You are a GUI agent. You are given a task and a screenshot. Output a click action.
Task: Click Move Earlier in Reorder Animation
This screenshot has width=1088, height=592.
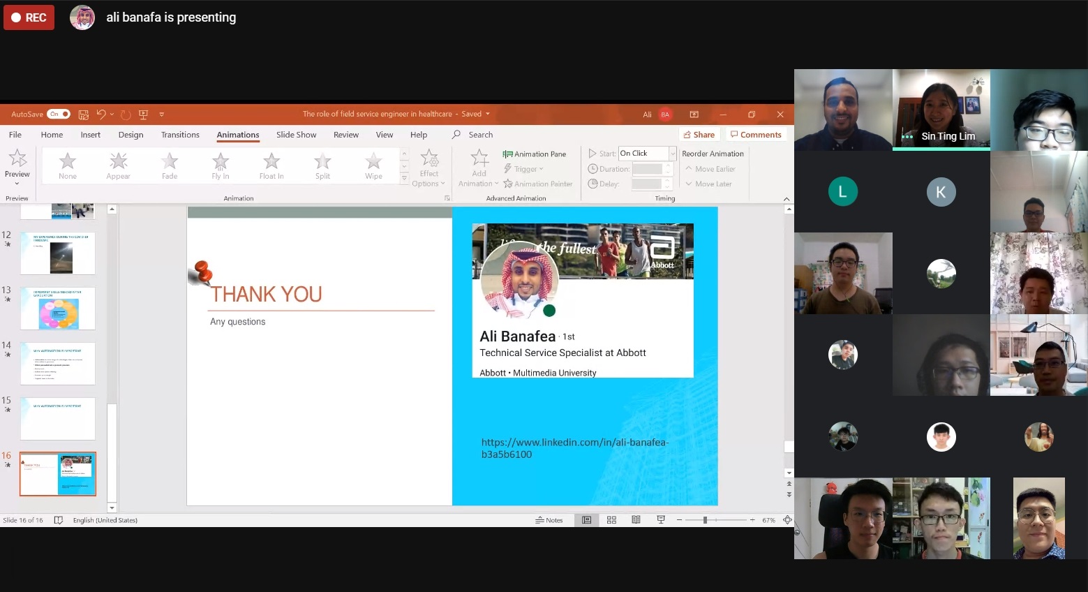tap(710, 169)
